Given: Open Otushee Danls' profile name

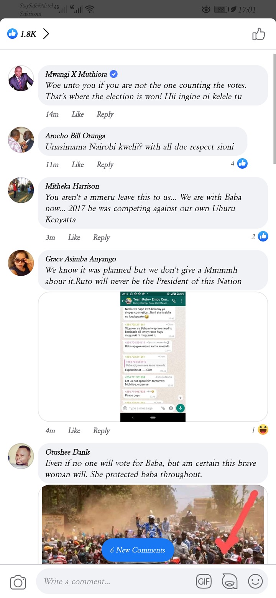Looking at the screenshot, I should point(67,452).
